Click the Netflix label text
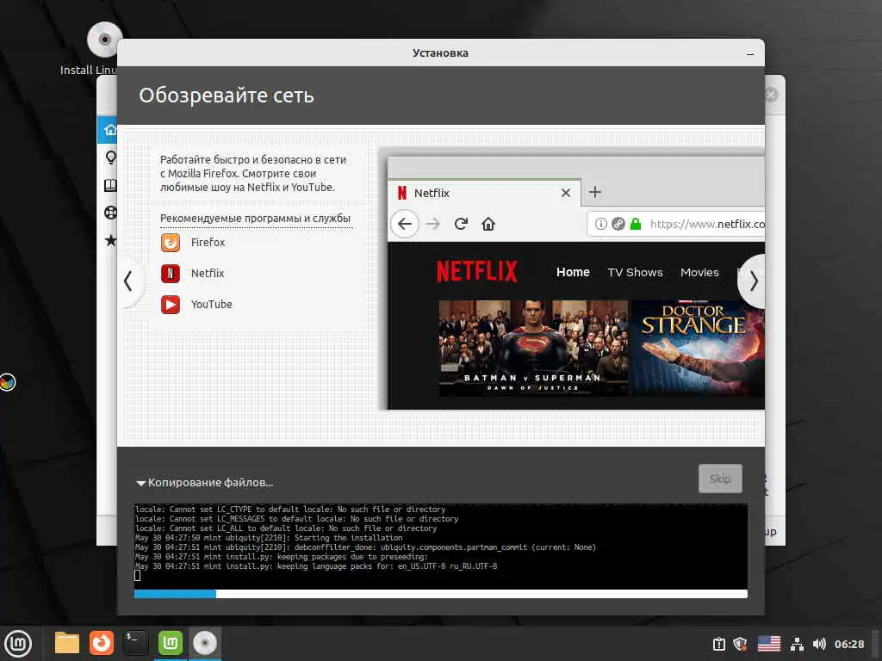The image size is (882, 661). pyautogui.click(x=208, y=274)
